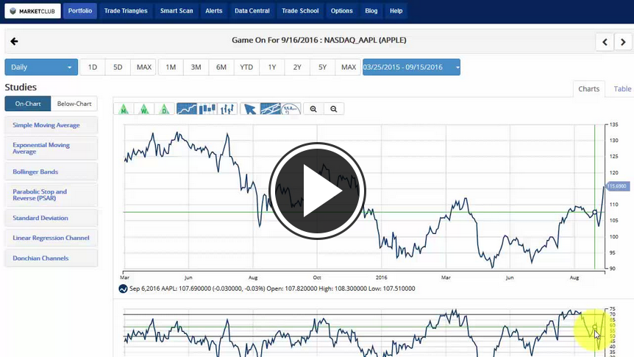Image resolution: width=634 pixels, height=357 pixels.
Task: Set chart range to 6M
Action: [221, 67]
